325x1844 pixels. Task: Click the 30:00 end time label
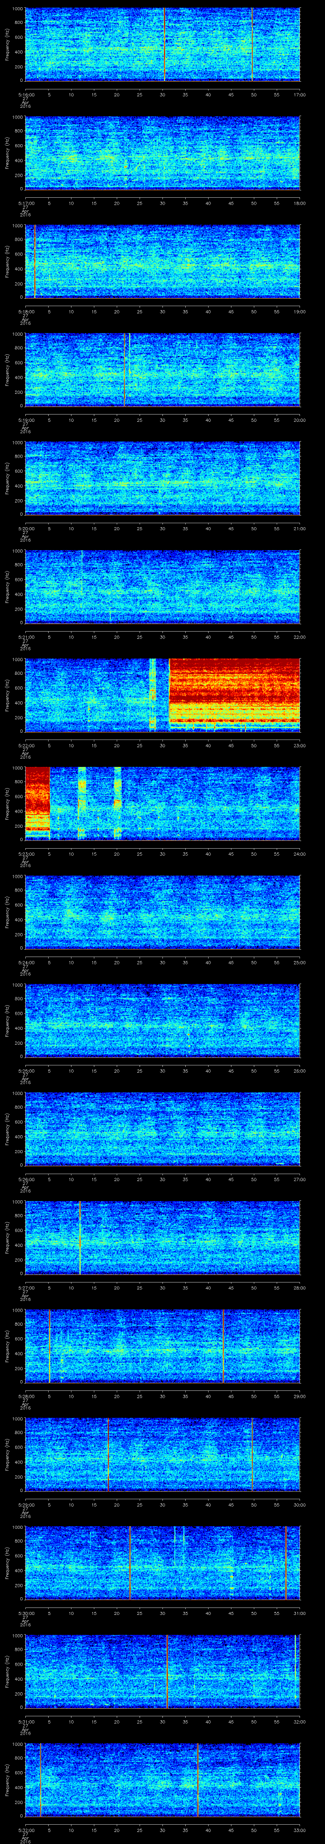300,1504
